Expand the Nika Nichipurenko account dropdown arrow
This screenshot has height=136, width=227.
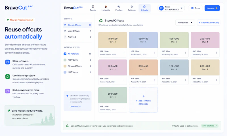coord(181,8)
